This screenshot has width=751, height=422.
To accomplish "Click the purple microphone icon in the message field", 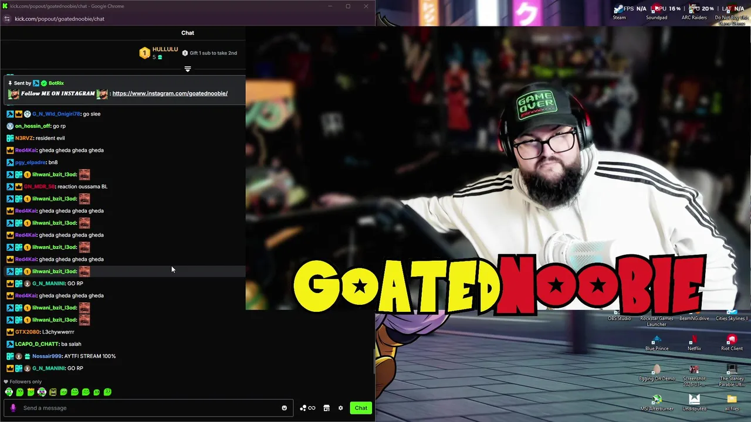I will pos(13,408).
